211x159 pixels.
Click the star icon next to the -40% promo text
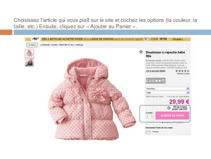coord(169,108)
